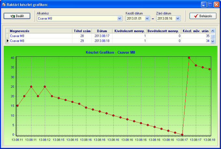Image resolution: width=221 pixels, height=149 pixels.
Task: Click the window title bar app icon
Action: point(4,5)
